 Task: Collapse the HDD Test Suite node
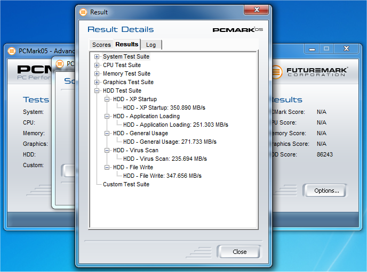click(x=97, y=91)
